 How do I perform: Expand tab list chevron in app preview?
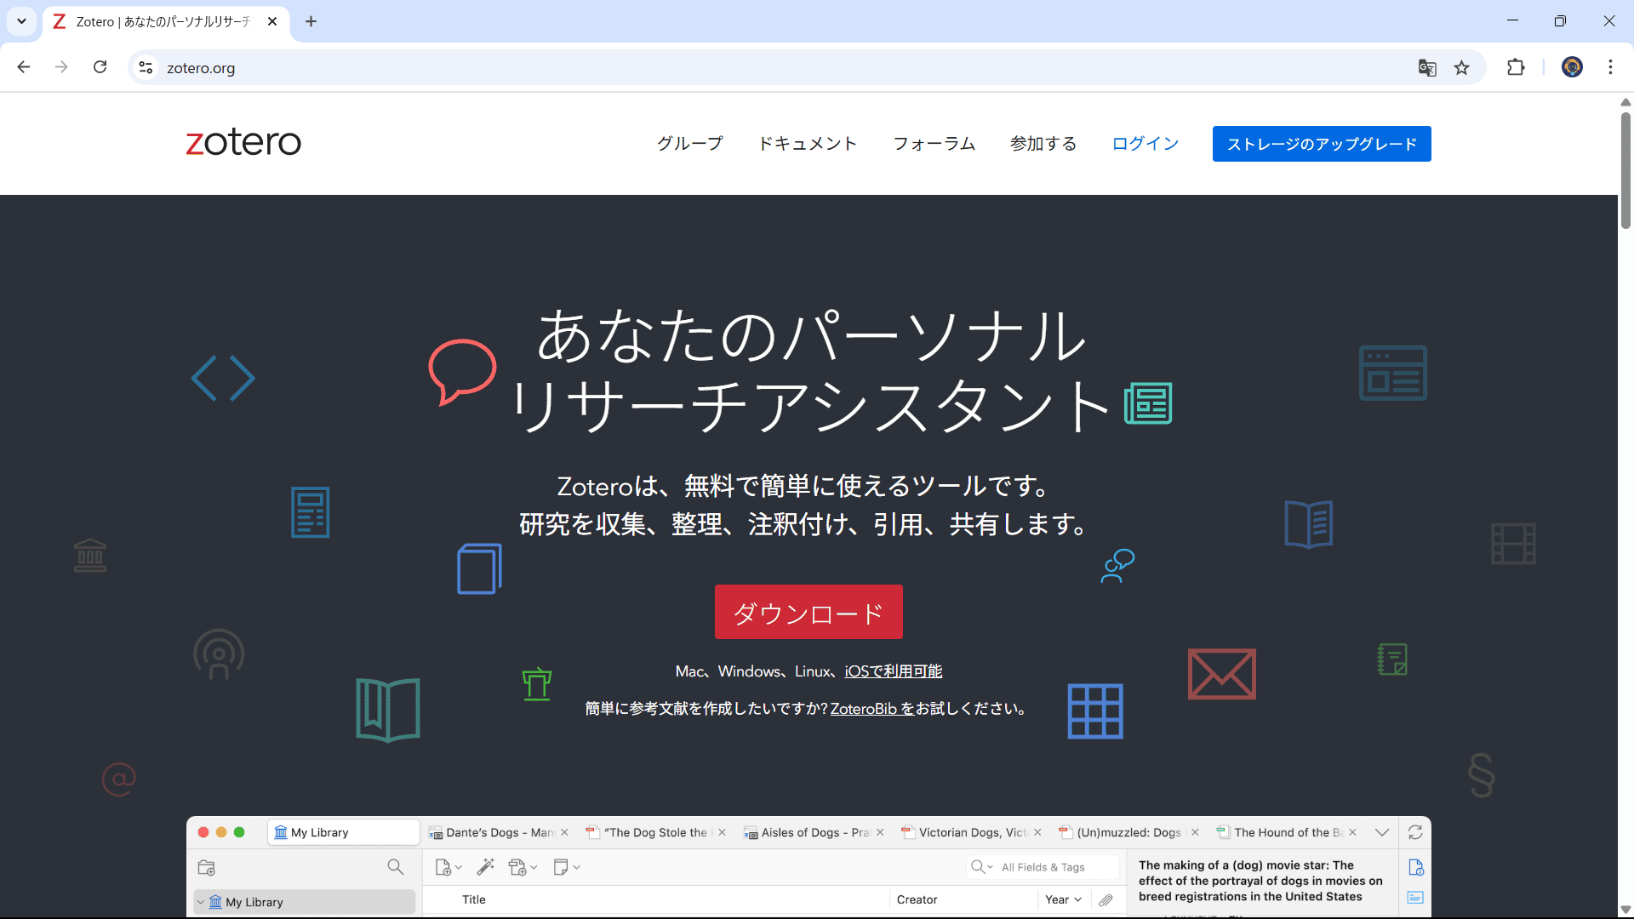1382,832
